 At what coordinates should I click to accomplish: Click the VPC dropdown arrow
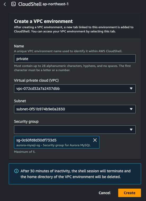point(131,89)
